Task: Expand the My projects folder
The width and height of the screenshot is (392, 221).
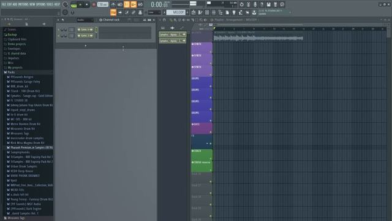Action: point(15,68)
